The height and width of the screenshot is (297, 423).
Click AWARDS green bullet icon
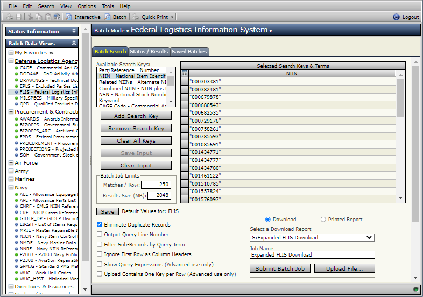point(17,119)
